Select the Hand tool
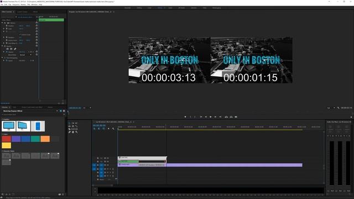354x199 pixels. [73, 132]
